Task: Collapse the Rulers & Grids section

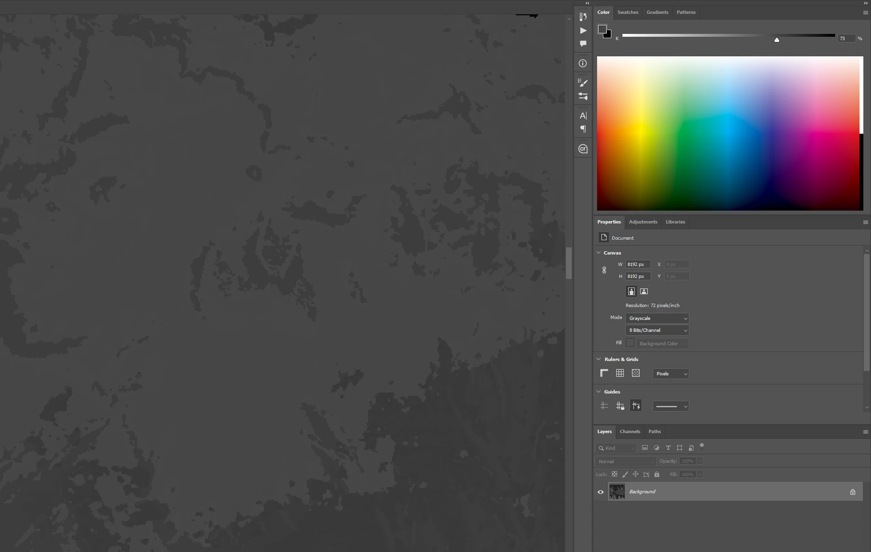Action: 599,359
